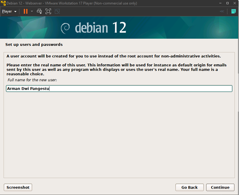The width and height of the screenshot is (239, 195).
Task: Click the 'debian 12' banner text
Action: point(101,28)
